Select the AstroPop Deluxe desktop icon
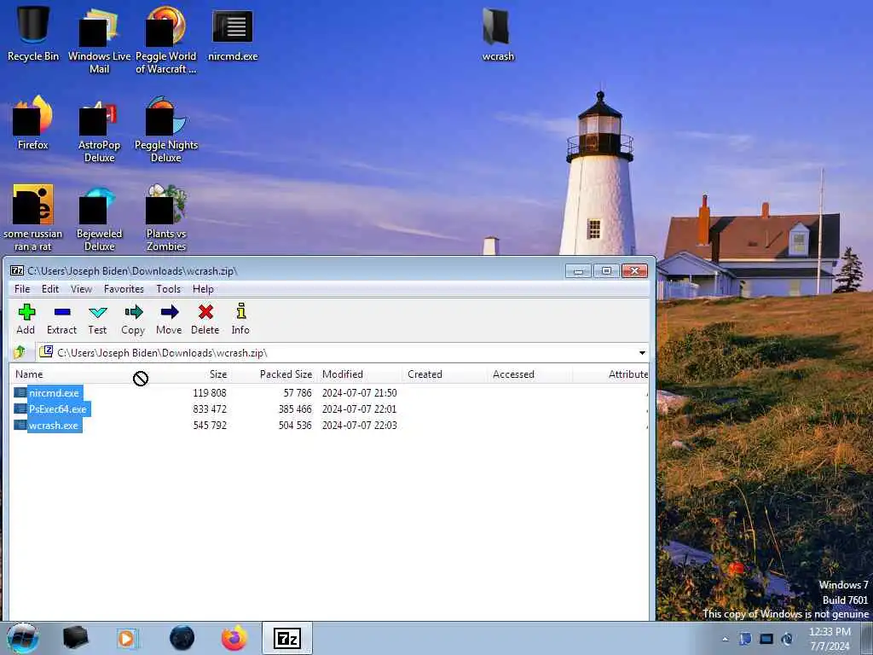Viewport: 873px width, 655px height. (x=99, y=130)
